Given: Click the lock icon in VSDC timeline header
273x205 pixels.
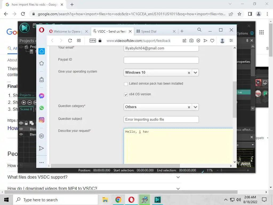Looking at the screenshot, I should click(26, 123).
